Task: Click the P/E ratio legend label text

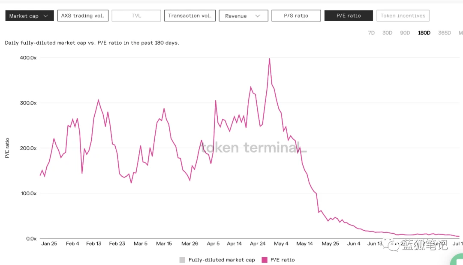Action: pyautogui.click(x=282, y=260)
